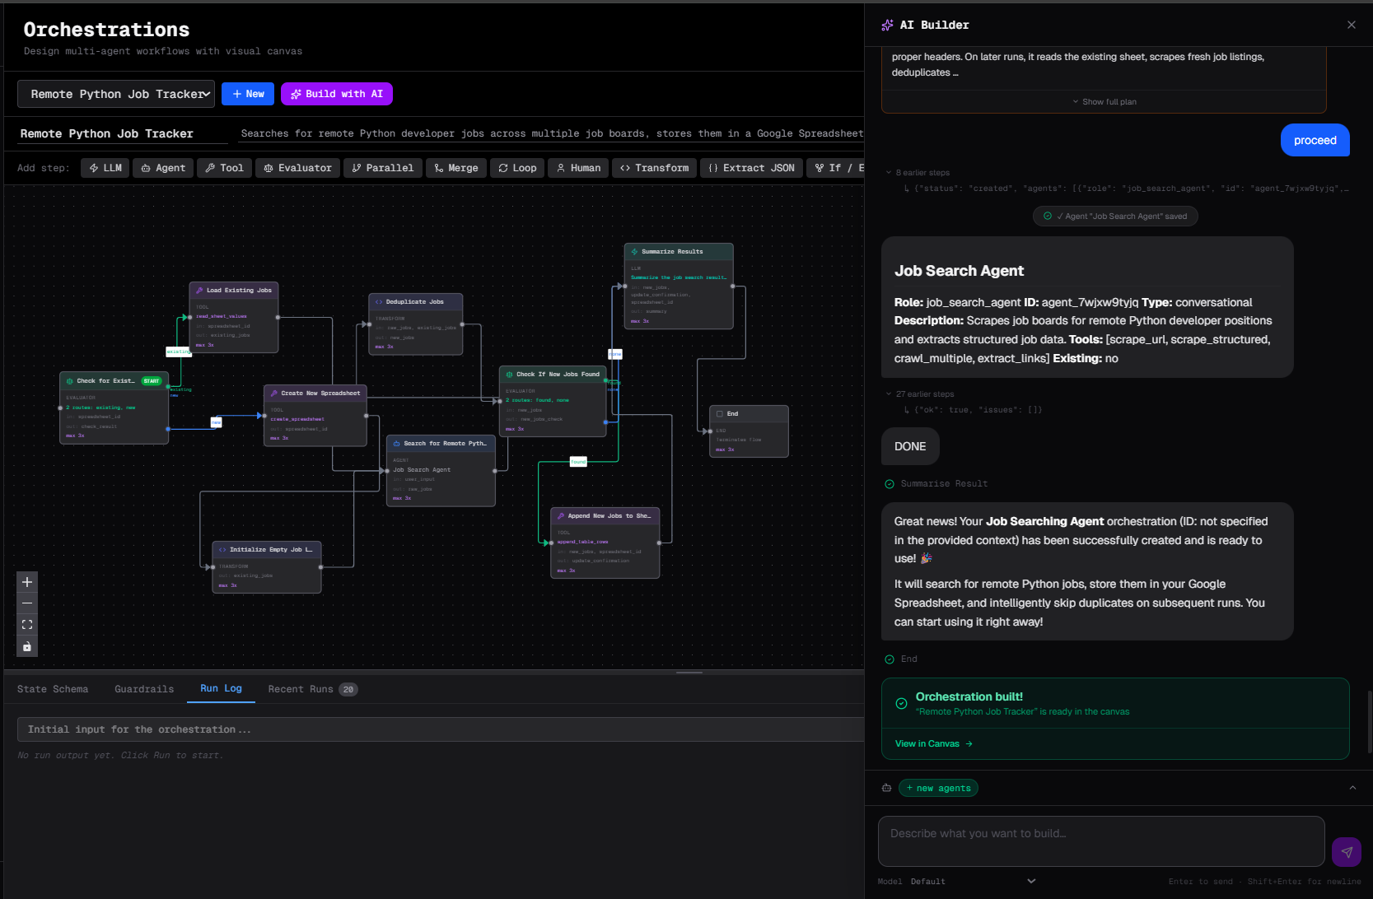Click the Job Search Agent card heading
Viewport: 1373px width, 899px height.
point(959,271)
